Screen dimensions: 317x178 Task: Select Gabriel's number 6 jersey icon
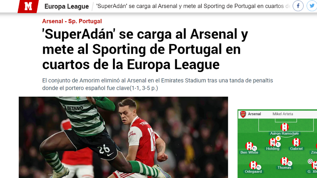[296, 142]
